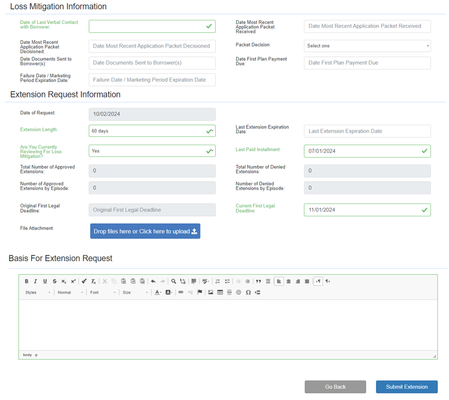Toggle center text alignment

coord(288,281)
